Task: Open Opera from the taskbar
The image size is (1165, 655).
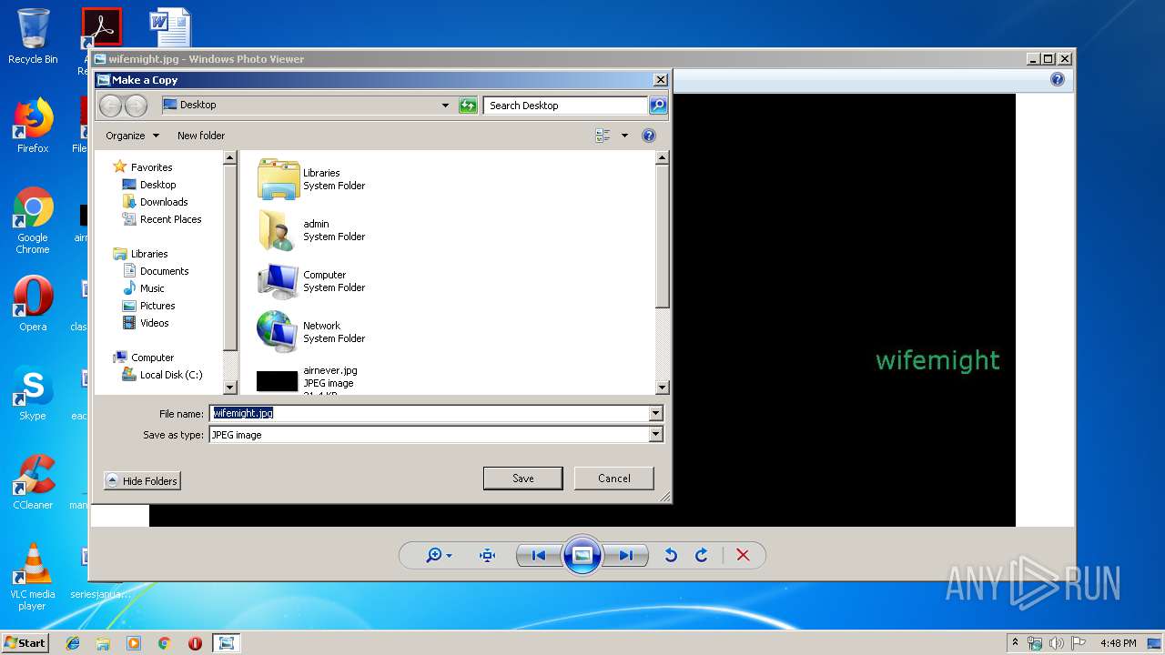Action: (195, 643)
